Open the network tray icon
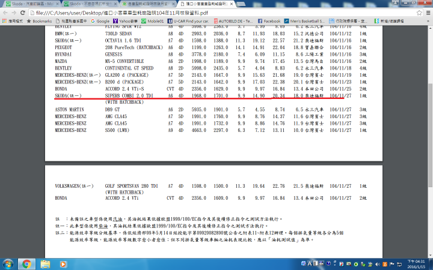The height and width of the screenshot is (270, 433). point(399,264)
